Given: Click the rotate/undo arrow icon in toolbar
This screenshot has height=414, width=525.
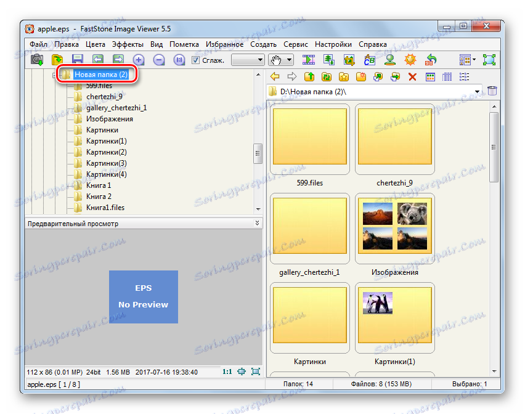Looking at the screenshot, I should point(430,60).
